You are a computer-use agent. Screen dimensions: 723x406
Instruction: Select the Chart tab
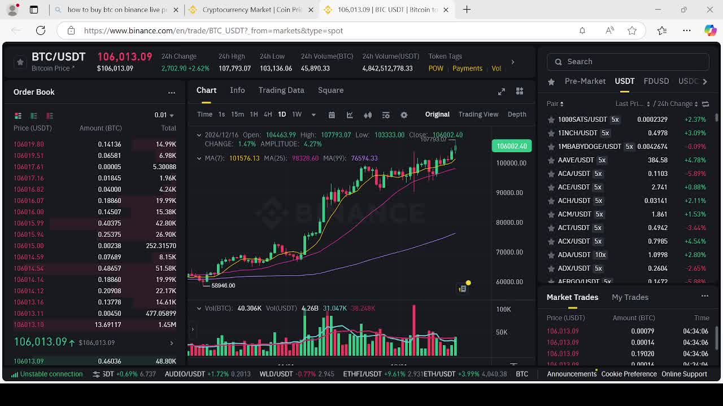click(x=206, y=90)
